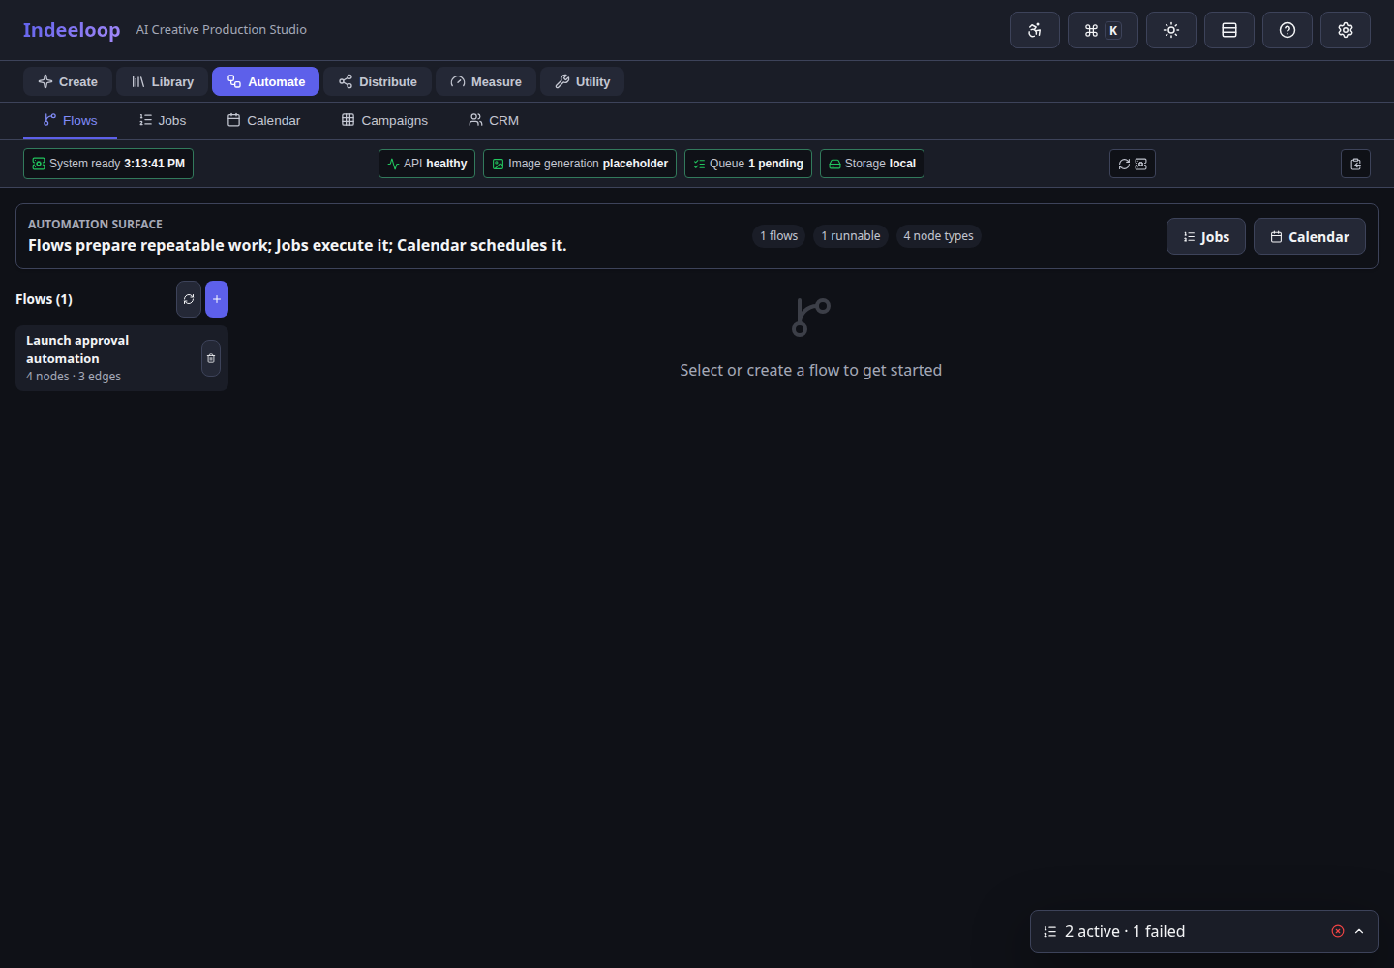Open the Campaigns sub-tab
1394x968 pixels.
(384, 120)
